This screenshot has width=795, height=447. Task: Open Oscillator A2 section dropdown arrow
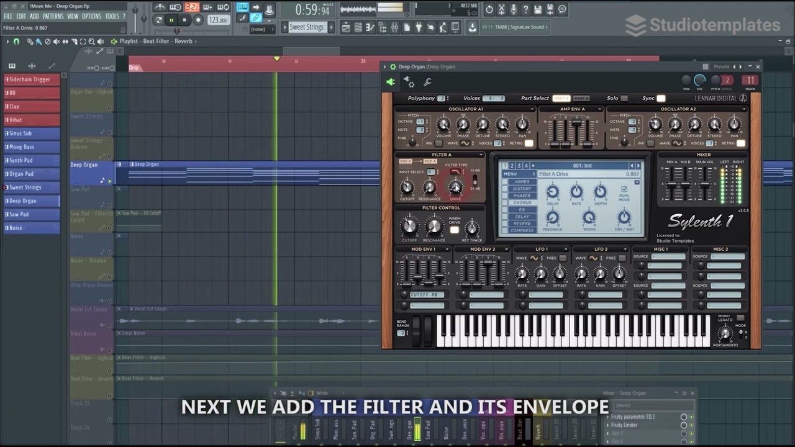744,109
